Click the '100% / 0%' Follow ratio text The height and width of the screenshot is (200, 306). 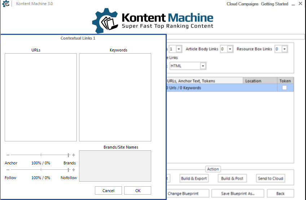point(41,178)
